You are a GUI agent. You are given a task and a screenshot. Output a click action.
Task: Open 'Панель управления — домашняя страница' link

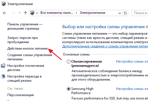click(25, 26)
